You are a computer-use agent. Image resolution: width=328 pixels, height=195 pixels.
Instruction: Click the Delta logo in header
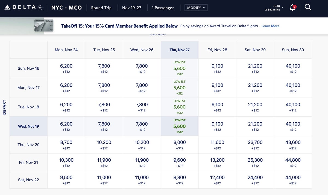coord(24,8)
